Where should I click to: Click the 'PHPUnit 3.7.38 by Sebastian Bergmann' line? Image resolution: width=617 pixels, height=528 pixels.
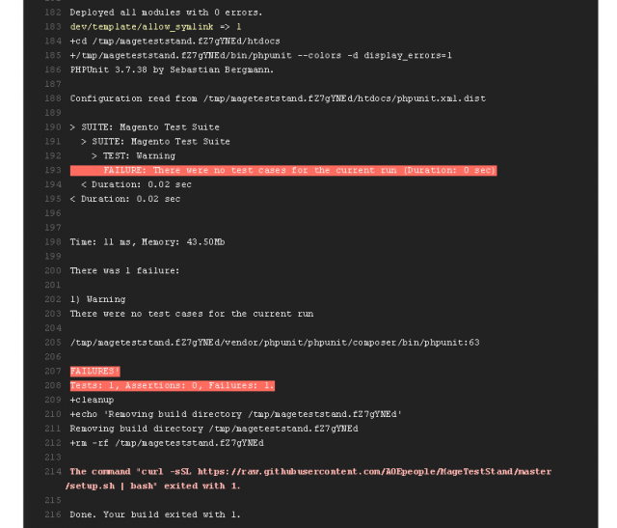point(172,69)
